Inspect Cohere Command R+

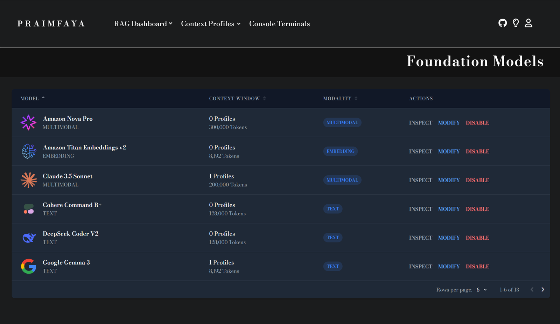(x=420, y=209)
